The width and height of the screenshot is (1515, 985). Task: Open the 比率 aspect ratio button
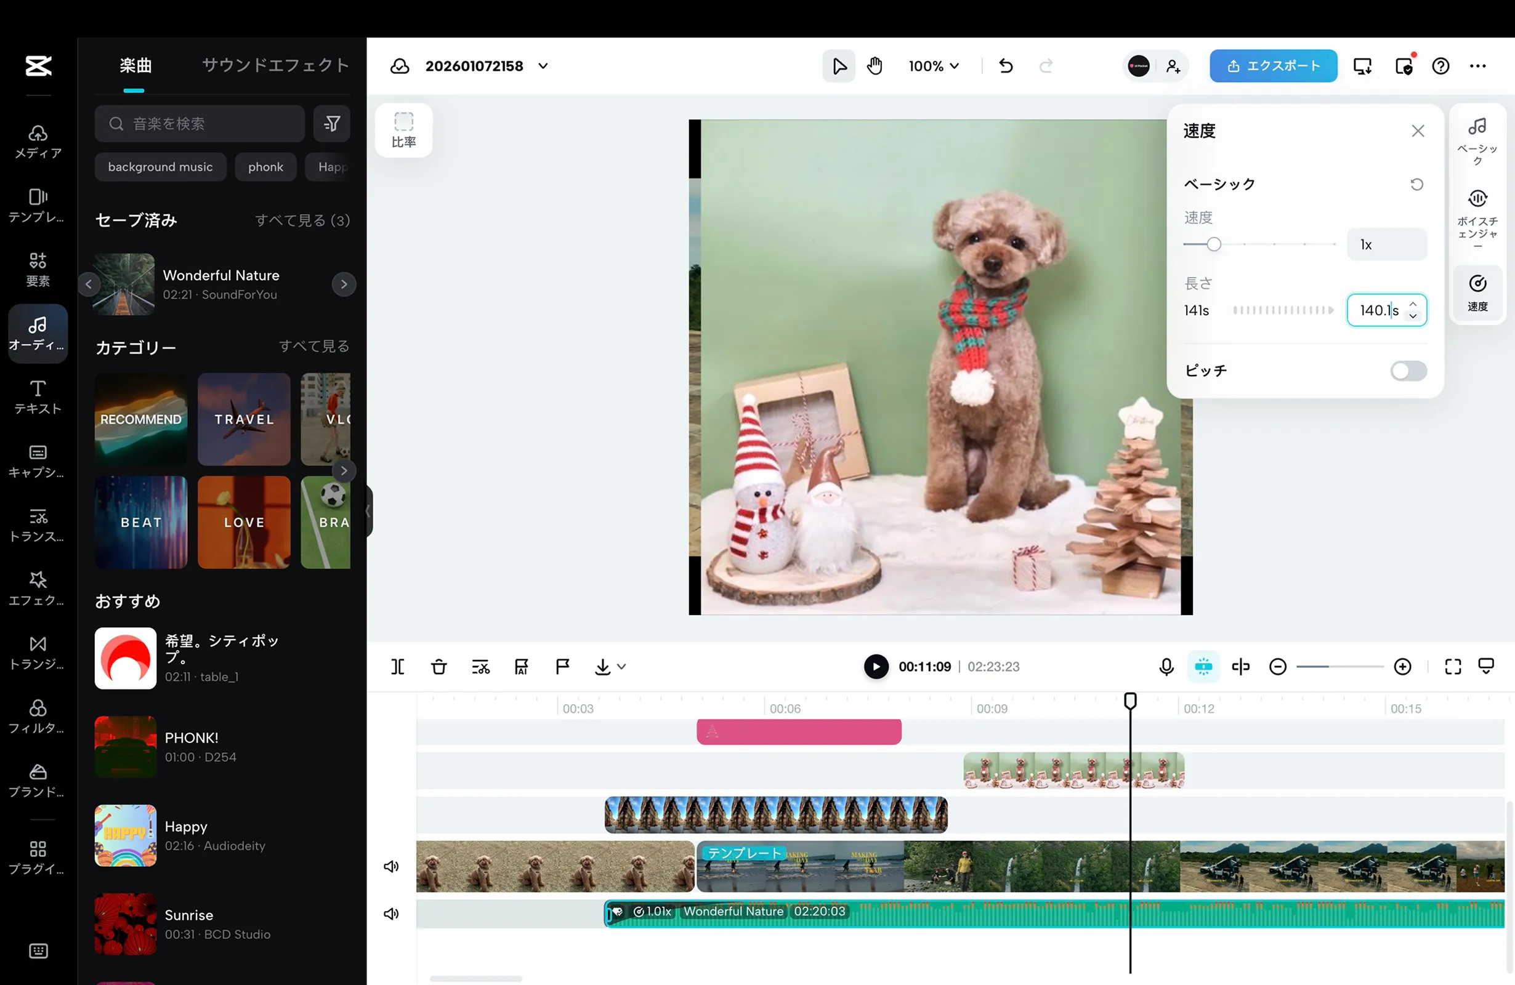[x=403, y=130]
